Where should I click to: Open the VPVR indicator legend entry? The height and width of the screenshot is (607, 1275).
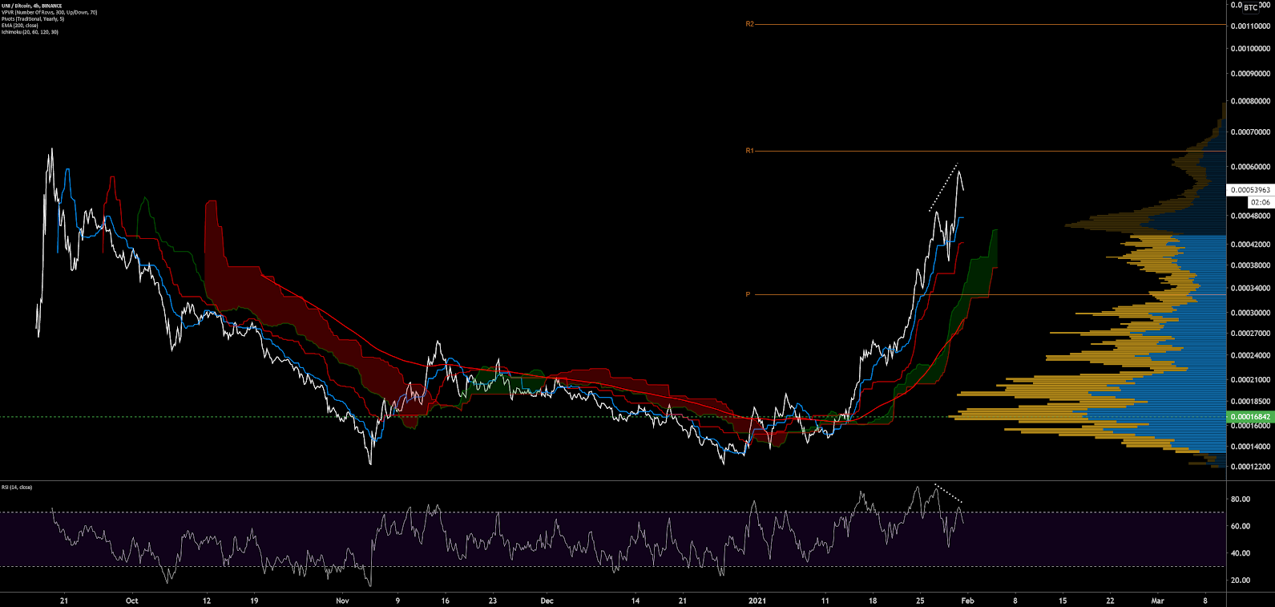[49, 13]
